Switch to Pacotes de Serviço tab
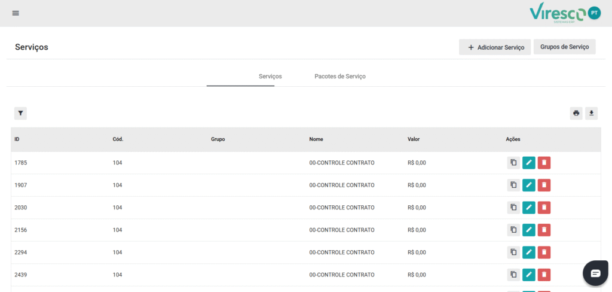612x292 pixels. tap(339, 77)
